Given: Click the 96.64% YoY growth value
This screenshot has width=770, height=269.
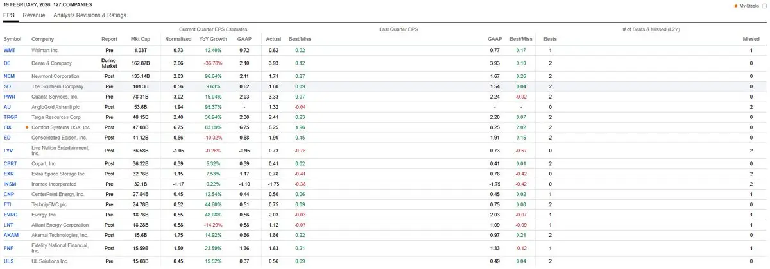Looking at the screenshot, I should pos(213,76).
